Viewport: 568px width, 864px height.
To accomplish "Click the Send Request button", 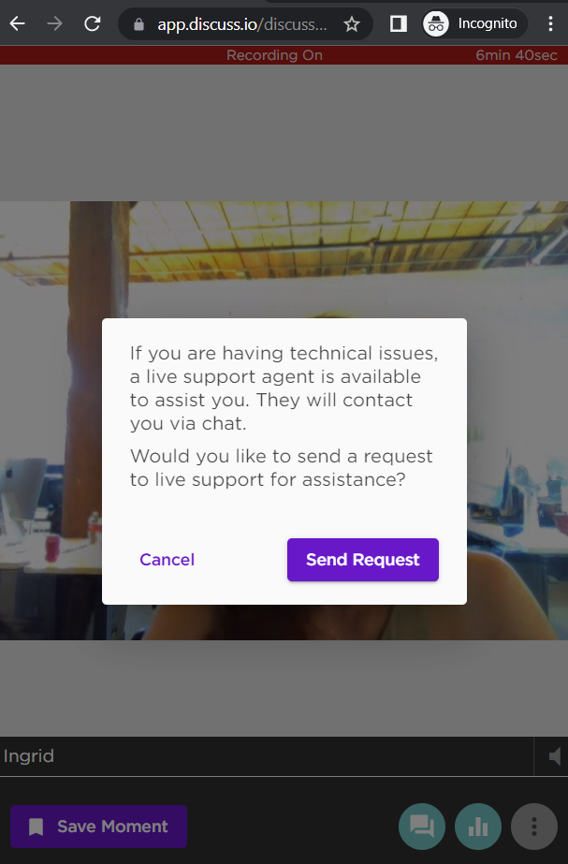I will coord(363,559).
